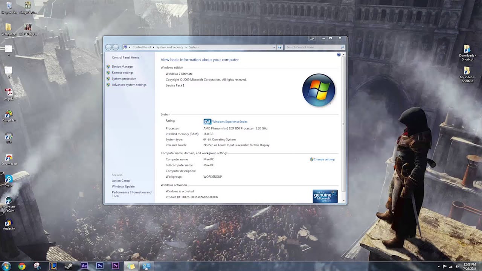The width and height of the screenshot is (482, 271).
Task: Open League of Legends from taskbar
Action: click(x=53, y=266)
